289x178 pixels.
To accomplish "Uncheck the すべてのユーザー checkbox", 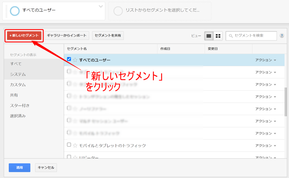I will click(x=69, y=59).
